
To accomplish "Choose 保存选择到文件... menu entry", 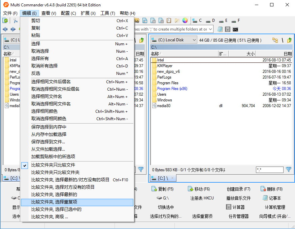I will [77, 142].
